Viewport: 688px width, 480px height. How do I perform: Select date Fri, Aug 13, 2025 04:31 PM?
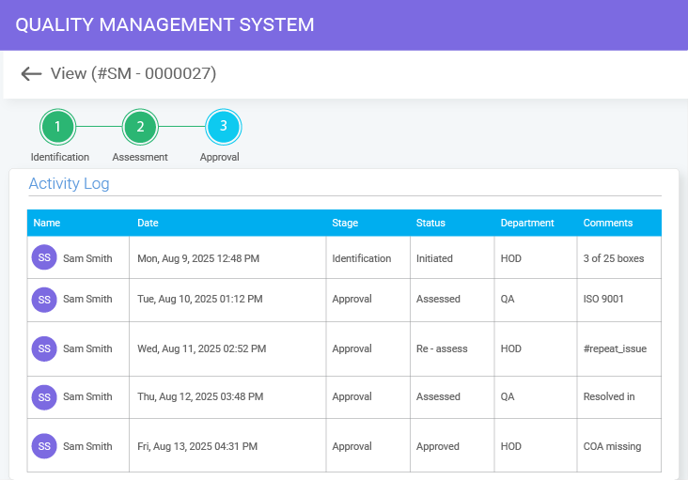pos(197,446)
